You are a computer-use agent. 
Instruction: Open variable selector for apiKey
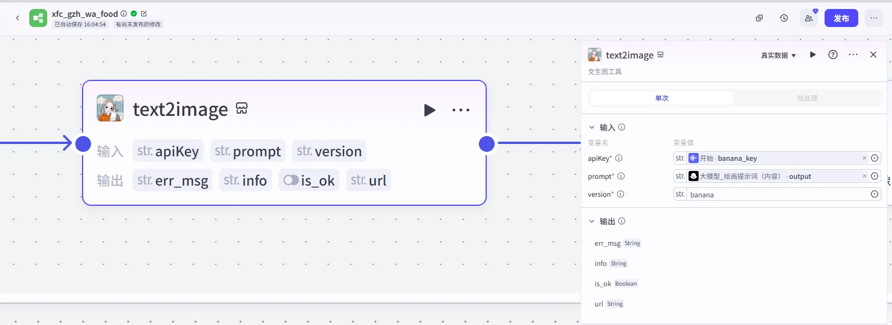(x=875, y=158)
